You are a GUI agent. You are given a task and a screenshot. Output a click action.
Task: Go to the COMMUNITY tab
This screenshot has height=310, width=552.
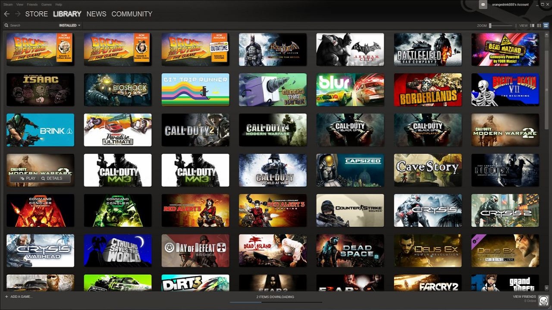tap(132, 14)
